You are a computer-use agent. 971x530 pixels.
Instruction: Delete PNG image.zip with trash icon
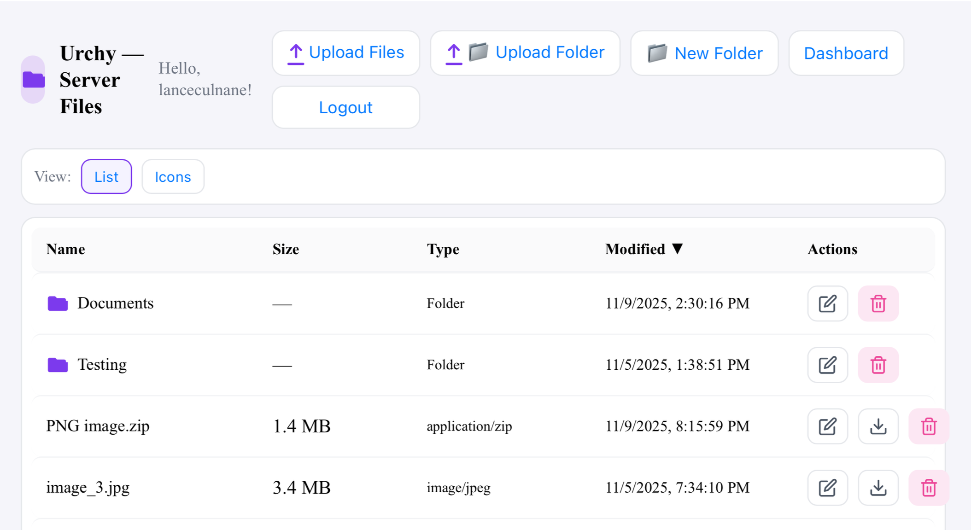pyautogui.click(x=929, y=426)
